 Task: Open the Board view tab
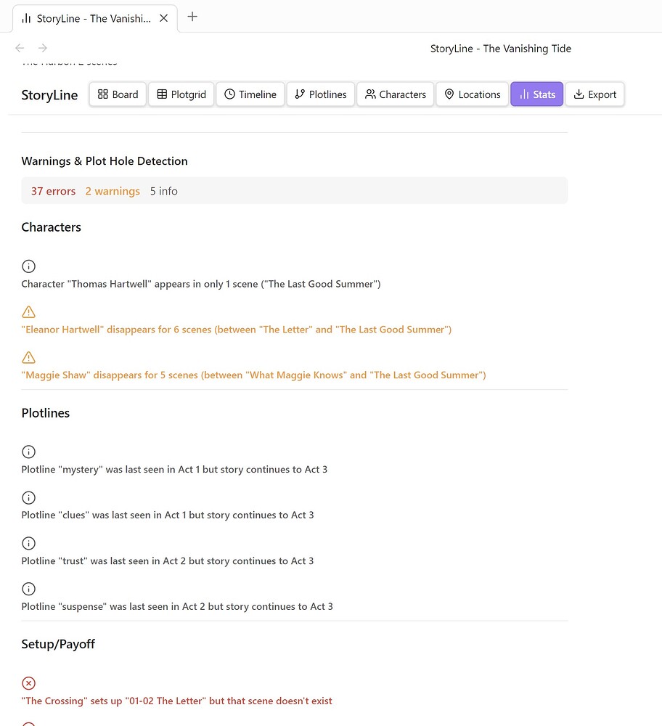118,94
